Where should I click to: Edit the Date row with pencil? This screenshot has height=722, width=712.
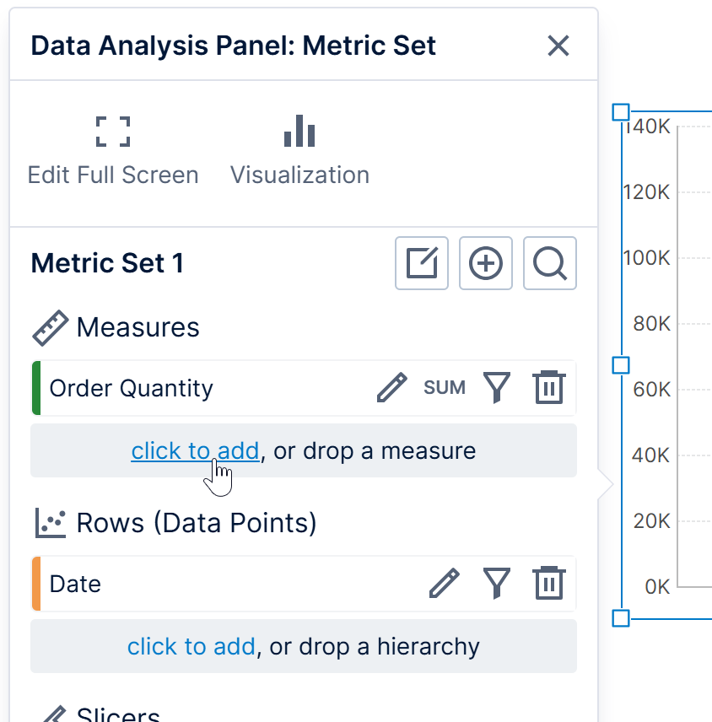tap(445, 583)
